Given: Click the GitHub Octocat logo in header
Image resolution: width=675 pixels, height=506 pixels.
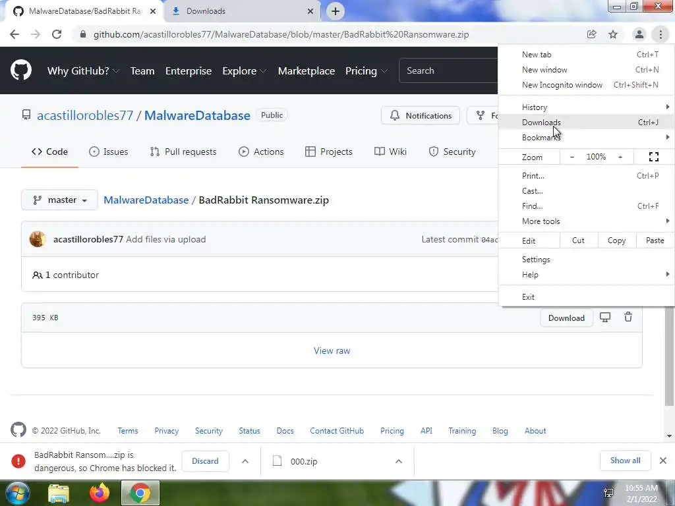Looking at the screenshot, I should 20,70.
